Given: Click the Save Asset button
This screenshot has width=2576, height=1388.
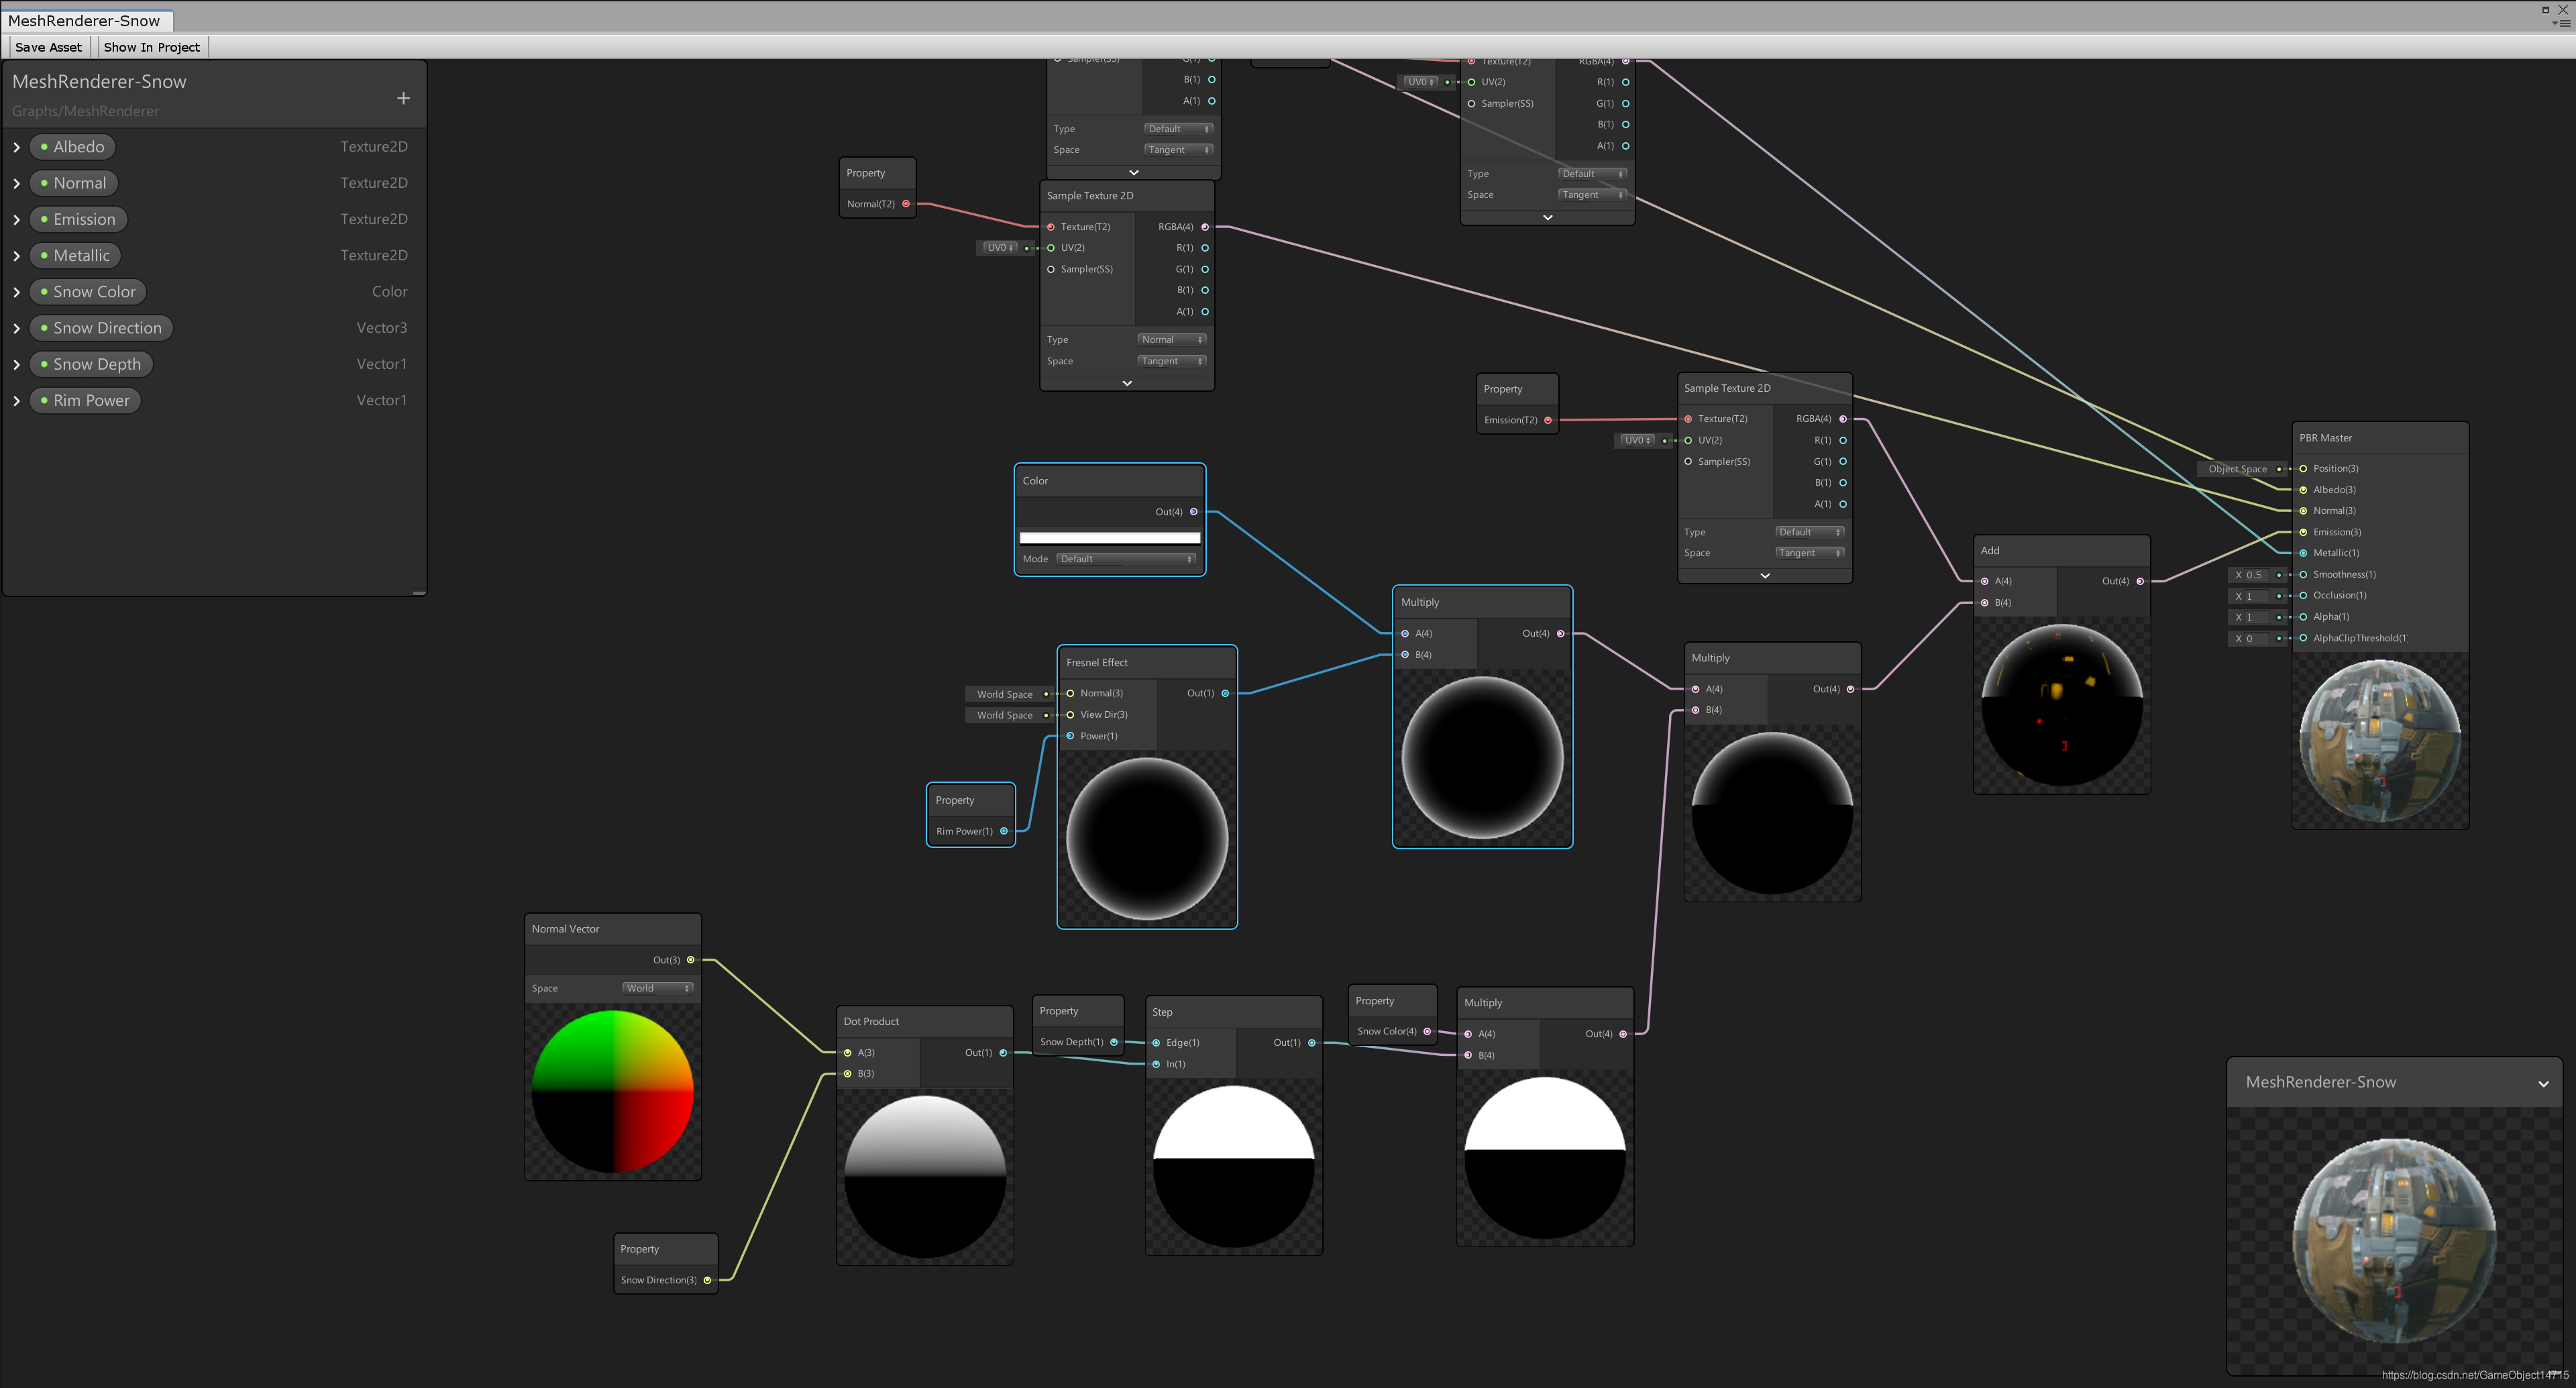Looking at the screenshot, I should point(48,47).
